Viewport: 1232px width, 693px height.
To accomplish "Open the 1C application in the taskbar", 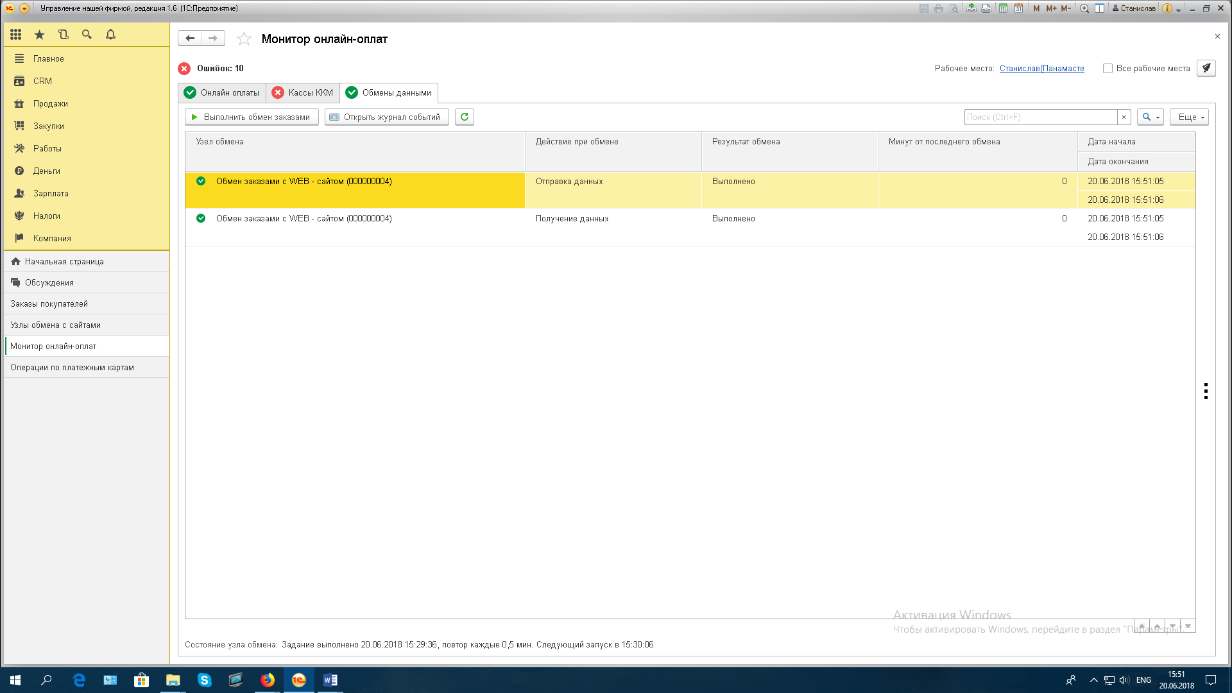I will pyautogui.click(x=299, y=680).
